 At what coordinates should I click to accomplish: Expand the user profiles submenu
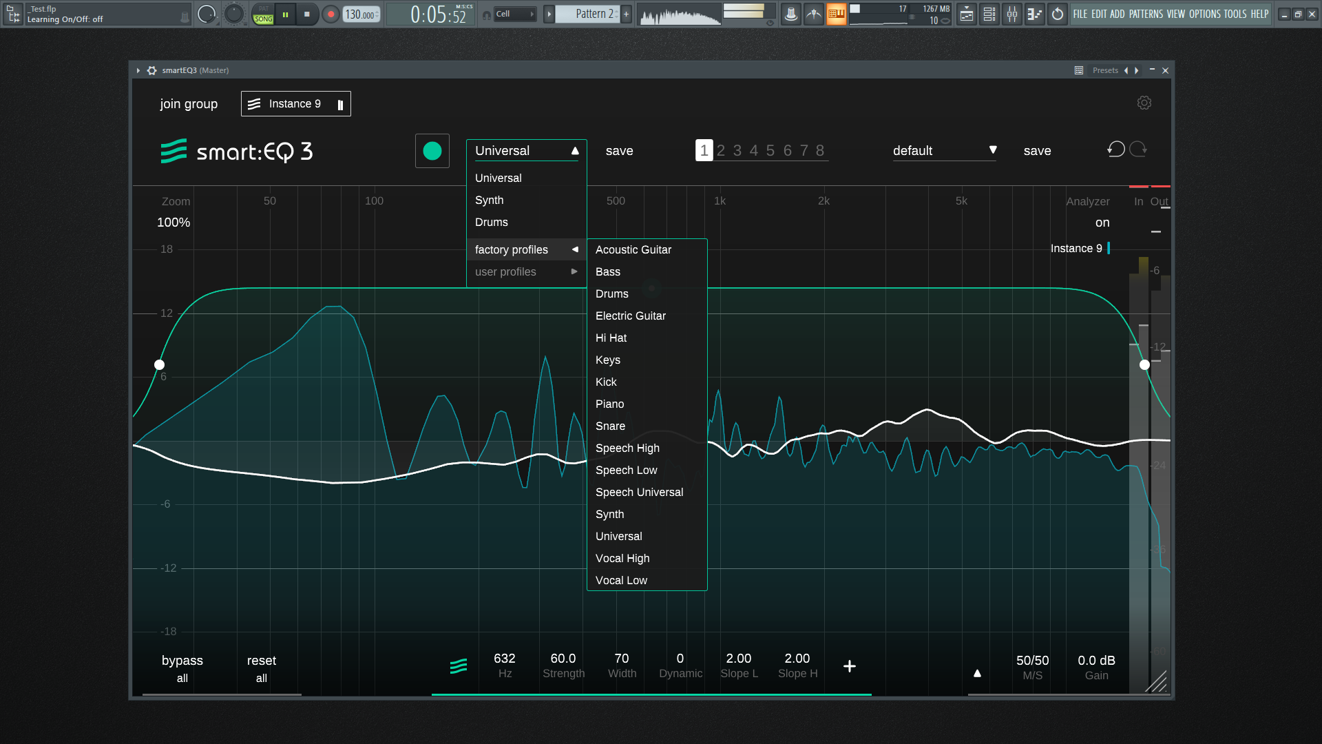coord(527,271)
